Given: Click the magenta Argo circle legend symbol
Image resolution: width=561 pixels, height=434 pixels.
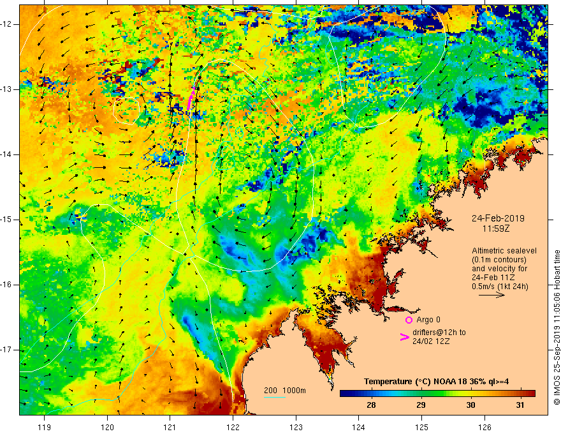Looking at the screenshot, I should pyautogui.click(x=409, y=320).
